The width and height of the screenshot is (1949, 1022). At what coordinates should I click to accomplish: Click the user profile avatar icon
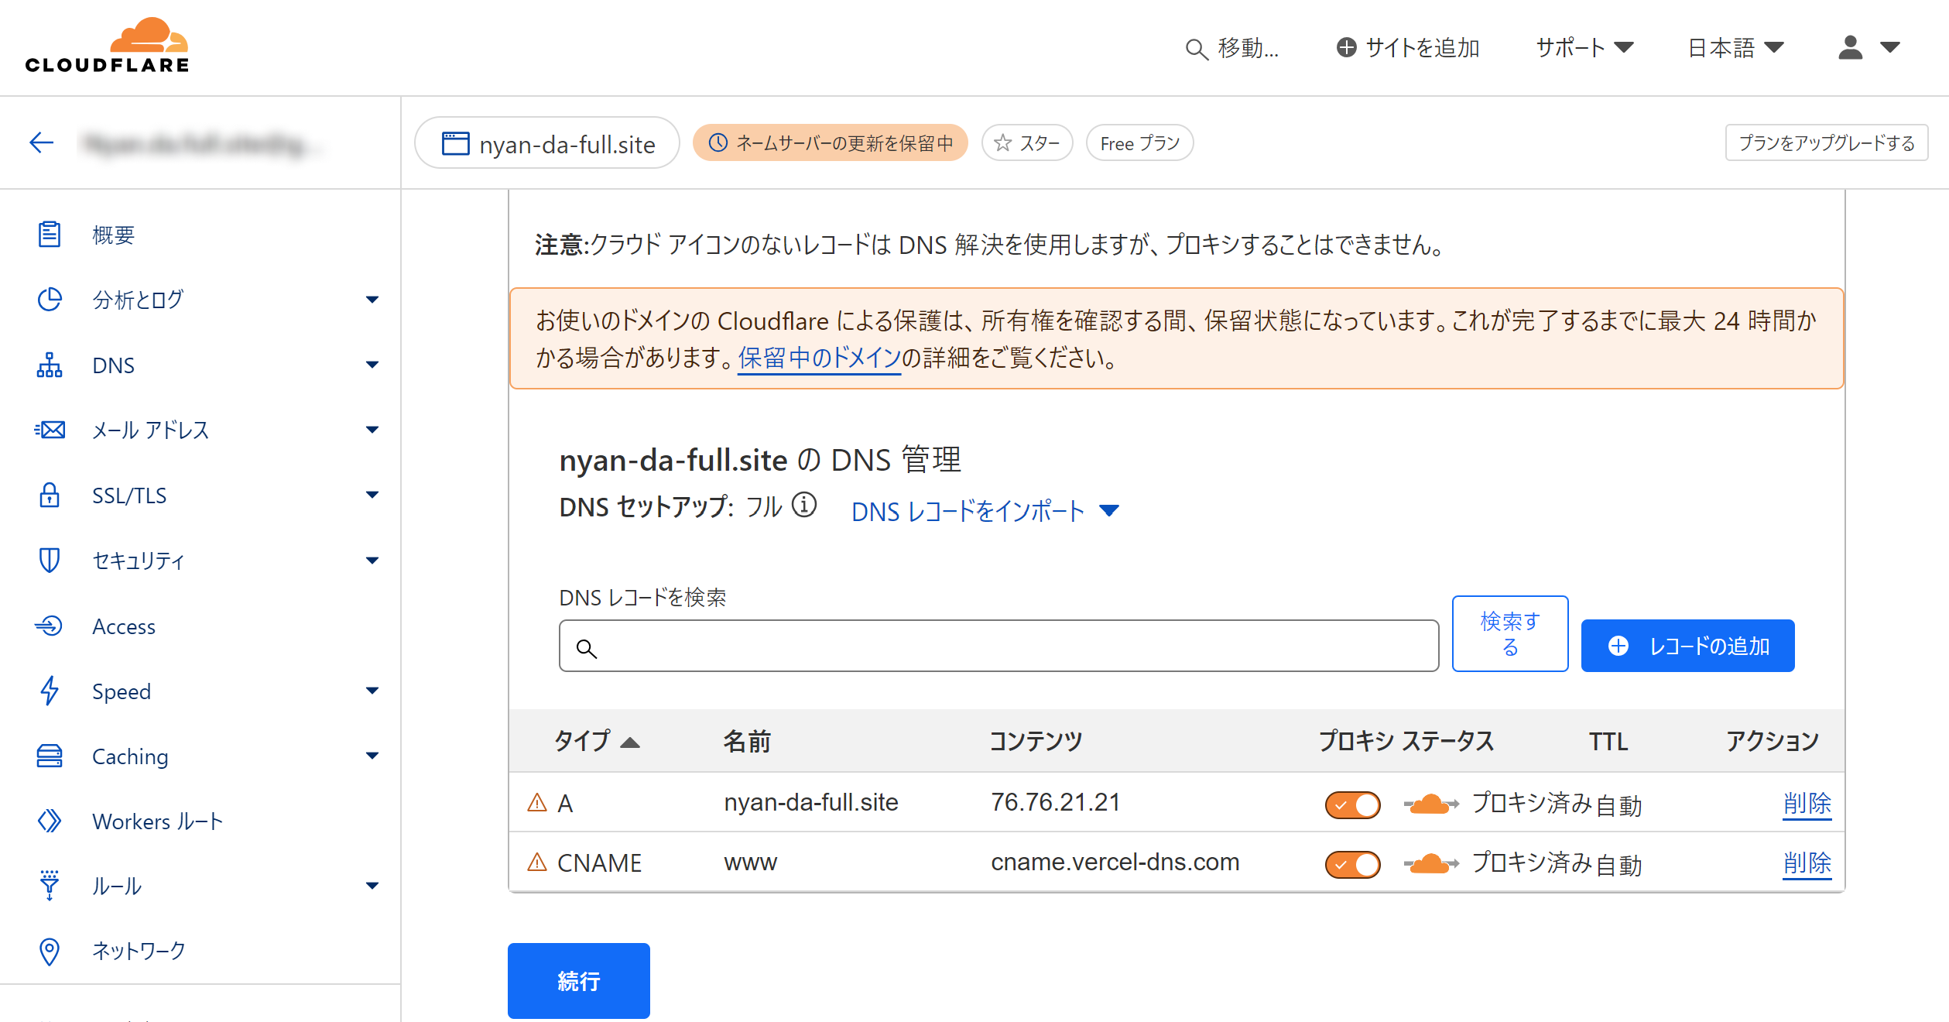[1851, 47]
